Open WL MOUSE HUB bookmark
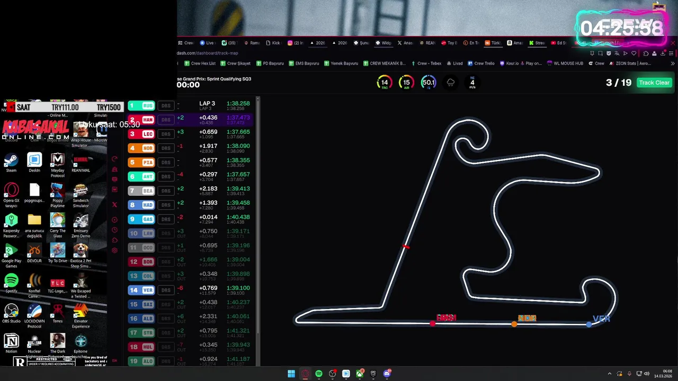This screenshot has width=678, height=381. [565, 63]
